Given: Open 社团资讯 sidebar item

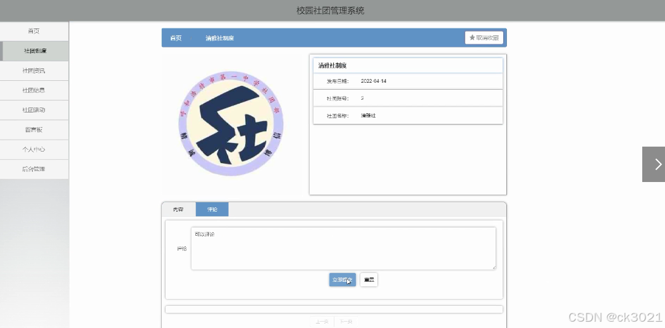Looking at the screenshot, I should click(34, 71).
